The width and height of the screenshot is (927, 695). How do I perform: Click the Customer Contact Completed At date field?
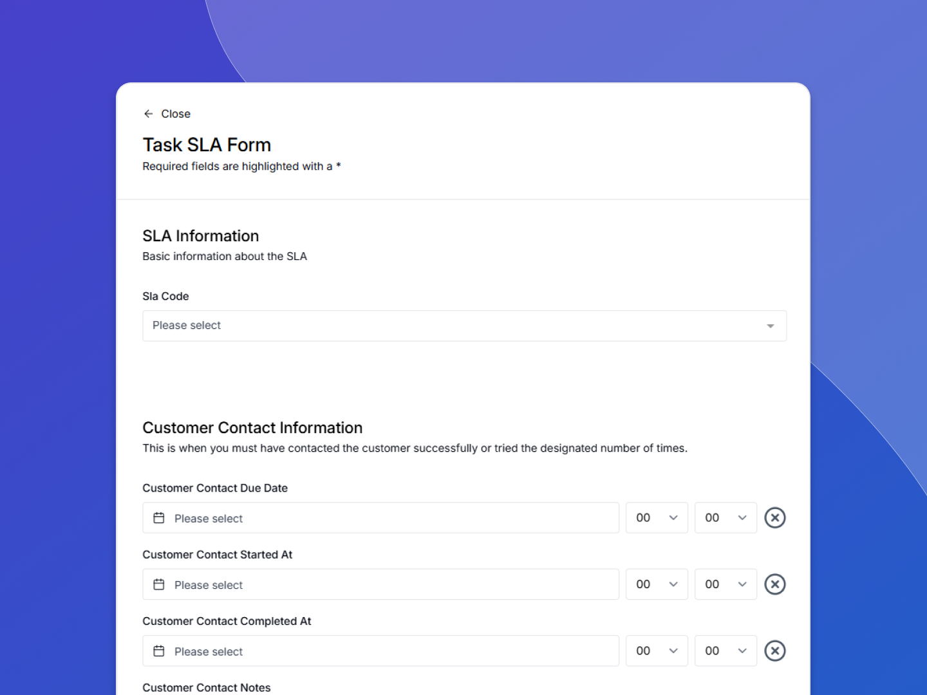tap(380, 651)
